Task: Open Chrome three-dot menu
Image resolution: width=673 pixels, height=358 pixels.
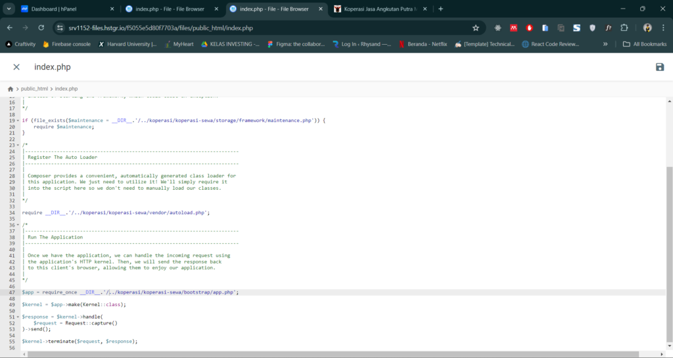Action: (x=664, y=28)
